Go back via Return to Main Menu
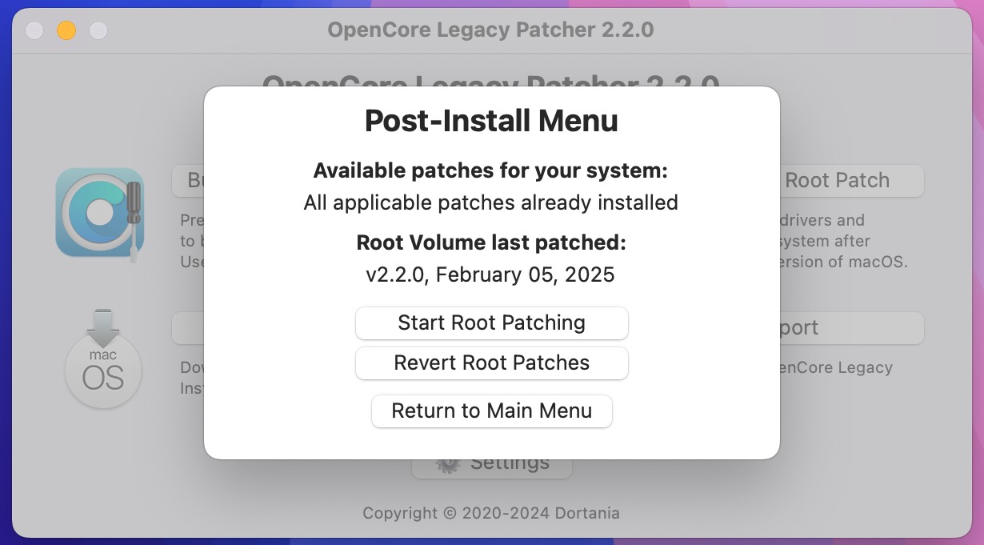984x545 pixels. pyautogui.click(x=492, y=411)
